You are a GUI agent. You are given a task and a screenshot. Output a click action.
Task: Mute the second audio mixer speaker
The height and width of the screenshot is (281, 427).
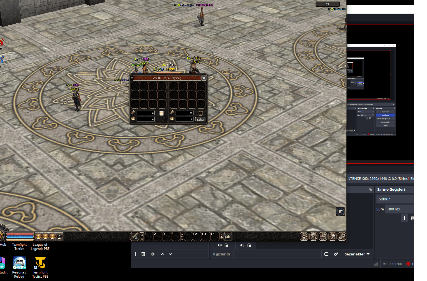(x=242, y=245)
